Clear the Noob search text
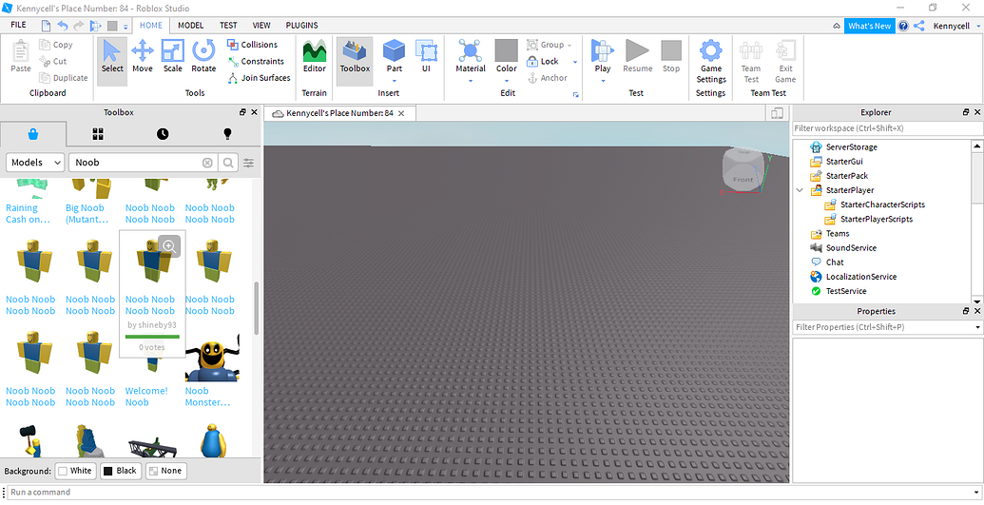Viewport: 984px width, 505px height. pos(207,163)
